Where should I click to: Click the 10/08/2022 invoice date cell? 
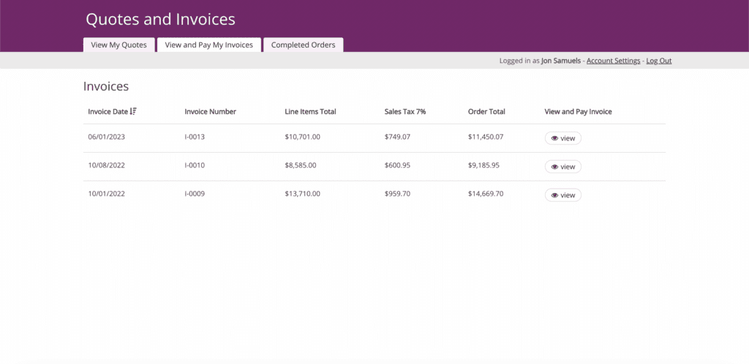coord(107,165)
